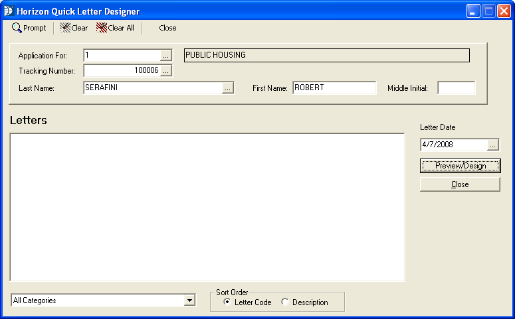Click the Horizon app icon in title bar
Viewport: 515px width, 319px height.
(x=9, y=11)
